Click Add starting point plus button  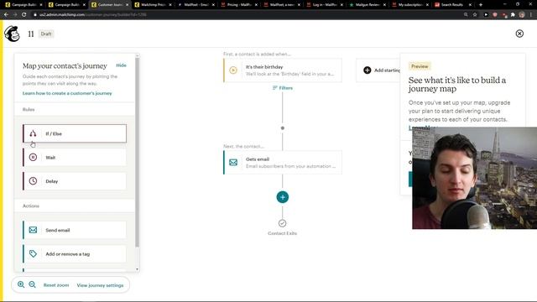(368, 70)
